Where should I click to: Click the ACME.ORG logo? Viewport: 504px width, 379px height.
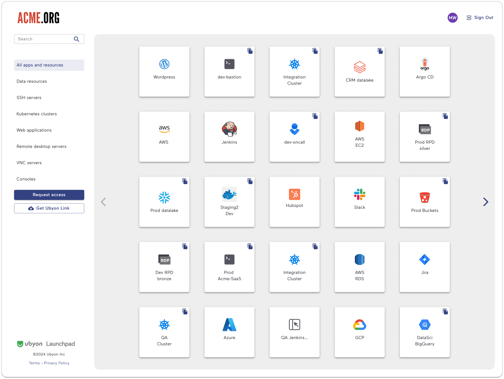click(39, 18)
